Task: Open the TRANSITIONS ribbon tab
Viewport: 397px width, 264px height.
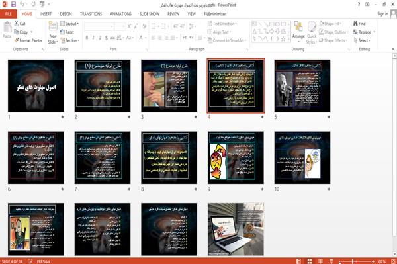Action: tap(91, 14)
